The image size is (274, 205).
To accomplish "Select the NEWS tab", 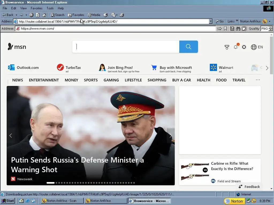I will pos(18,80).
